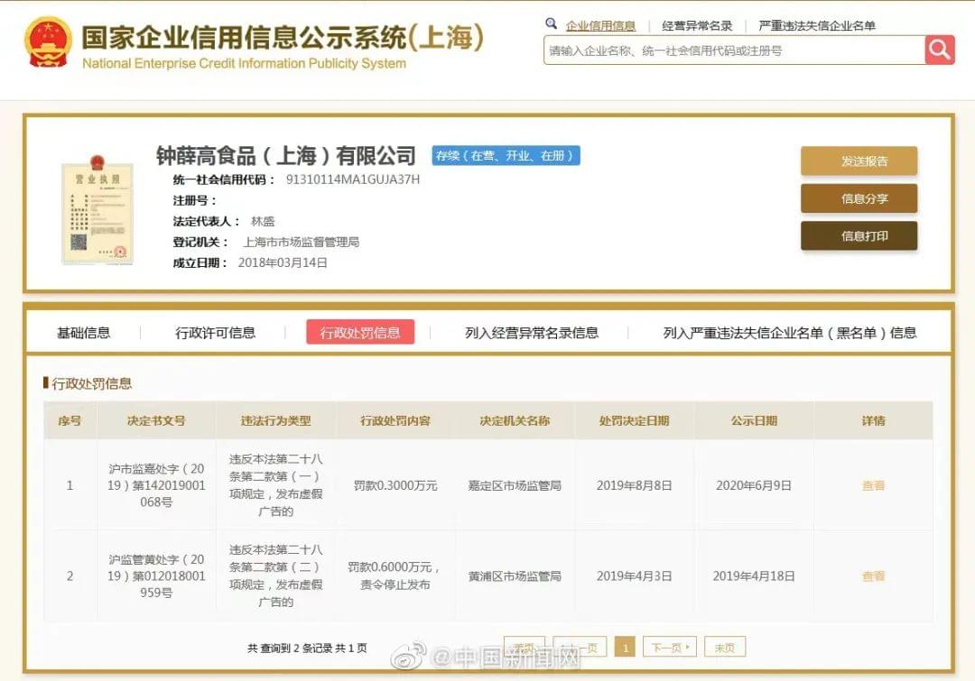Viewport: 975px width, 681px height.
Task: Click the document number ending 第012018001959号
Action: click(x=156, y=576)
